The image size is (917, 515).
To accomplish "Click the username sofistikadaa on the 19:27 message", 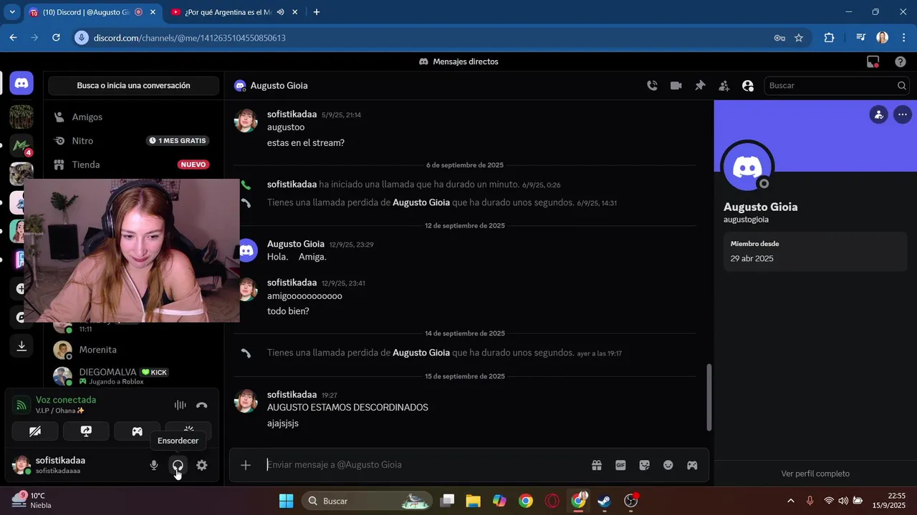I will tap(292, 395).
